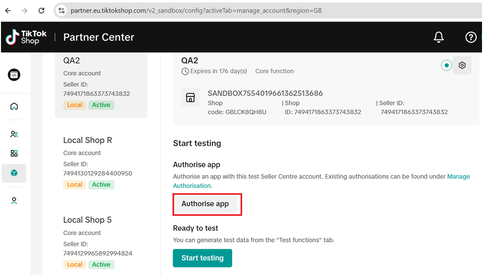Click the Authorise app button
Image resolution: width=483 pixels, height=276 pixels.
click(x=205, y=204)
